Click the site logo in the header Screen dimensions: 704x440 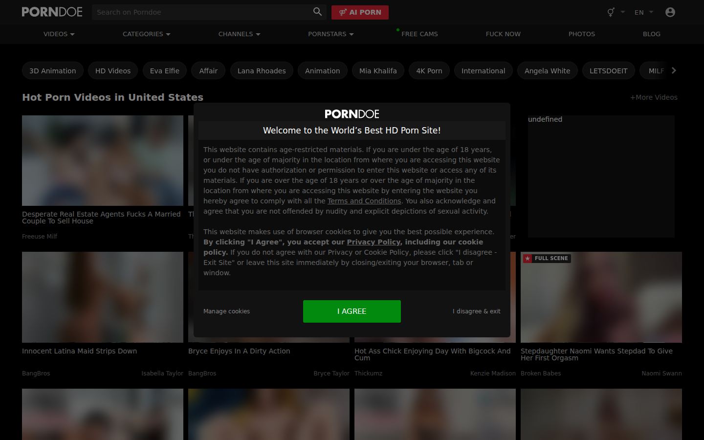coord(52,12)
